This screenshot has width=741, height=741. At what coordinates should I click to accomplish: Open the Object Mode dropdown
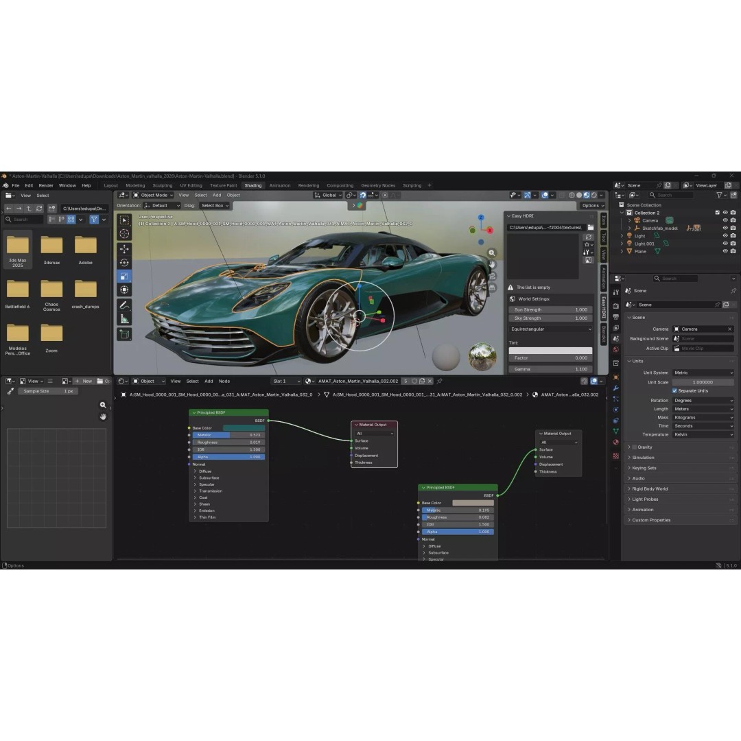(x=152, y=195)
